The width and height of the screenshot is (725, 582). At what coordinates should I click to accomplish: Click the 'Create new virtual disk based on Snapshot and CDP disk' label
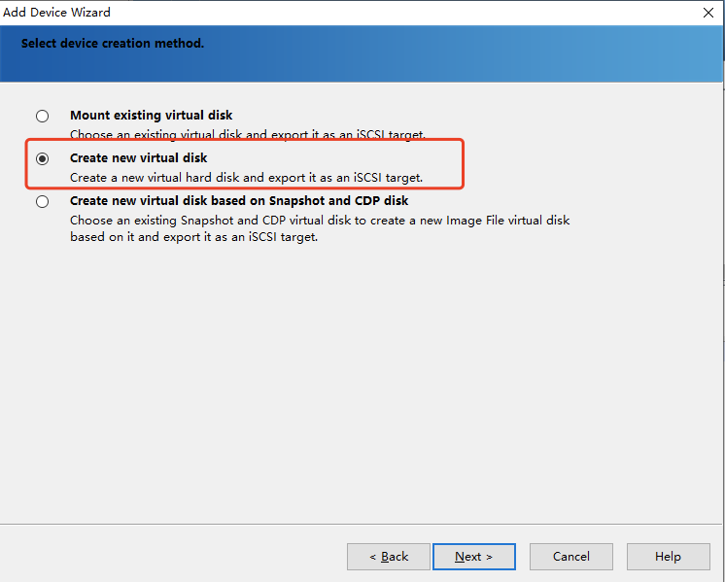click(x=239, y=200)
